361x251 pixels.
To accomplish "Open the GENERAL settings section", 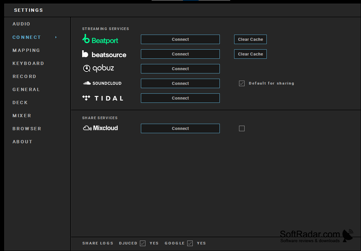I will (x=26, y=89).
